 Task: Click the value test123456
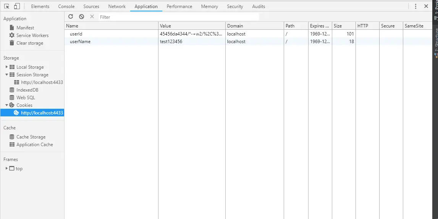click(x=171, y=41)
